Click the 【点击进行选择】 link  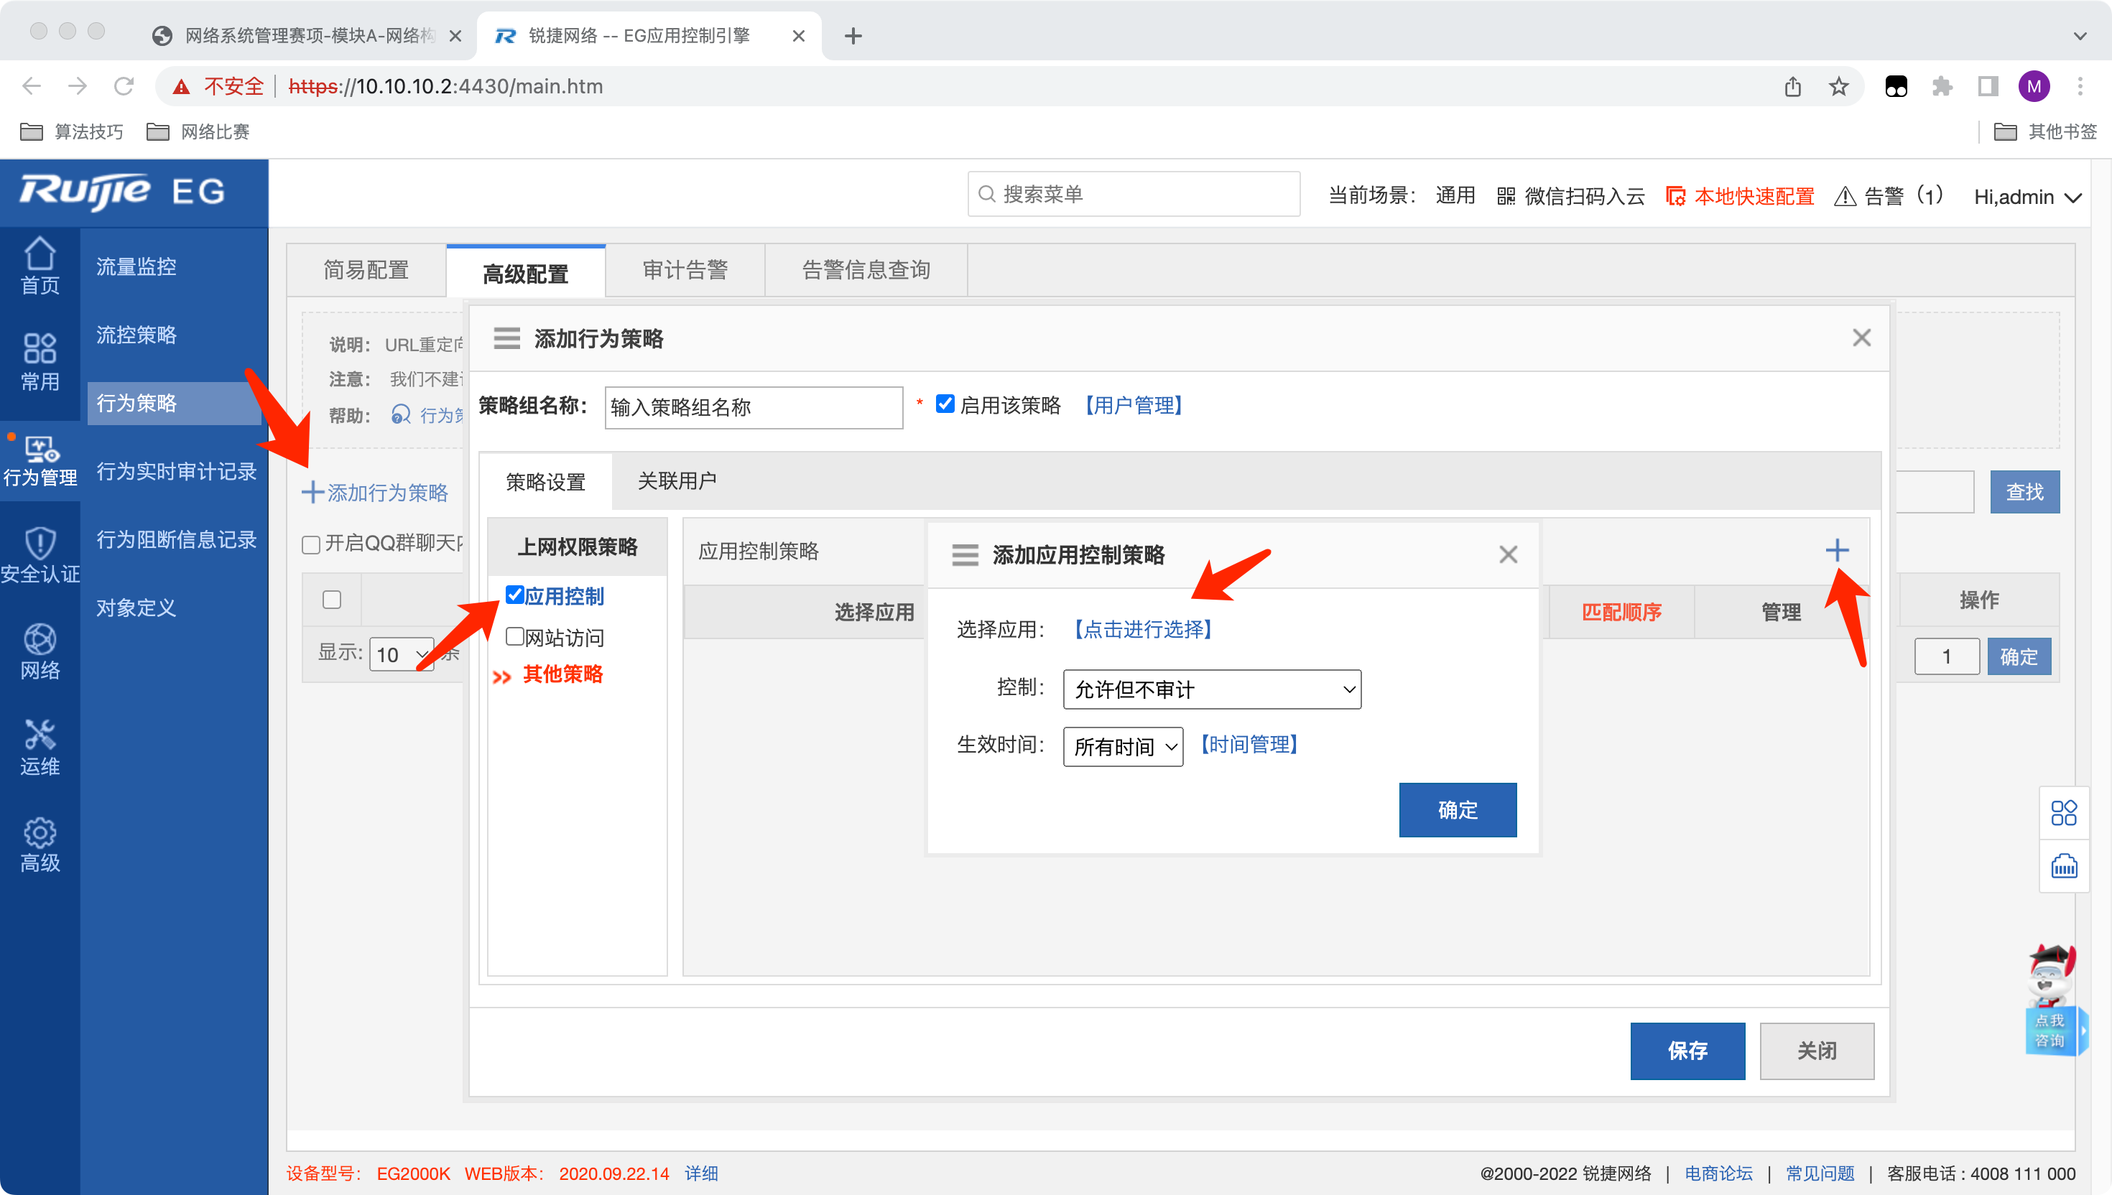tap(1143, 630)
